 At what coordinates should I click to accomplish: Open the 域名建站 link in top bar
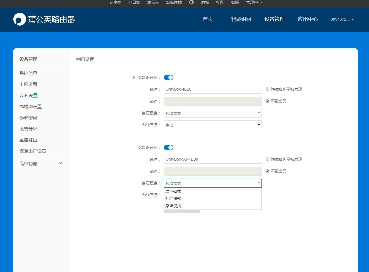tap(174, 2)
